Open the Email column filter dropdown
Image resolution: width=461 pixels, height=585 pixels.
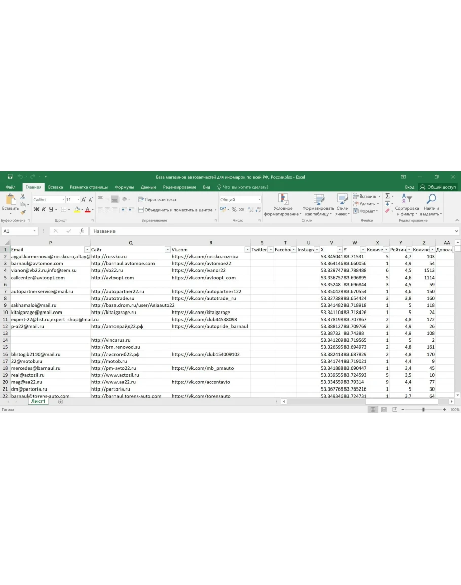pos(87,250)
